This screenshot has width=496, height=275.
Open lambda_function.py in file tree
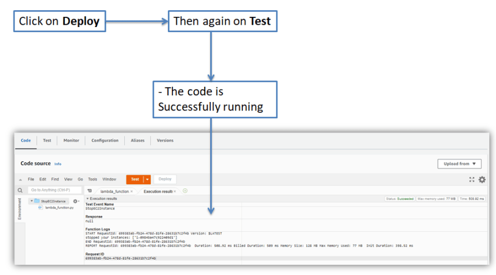tap(59, 208)
